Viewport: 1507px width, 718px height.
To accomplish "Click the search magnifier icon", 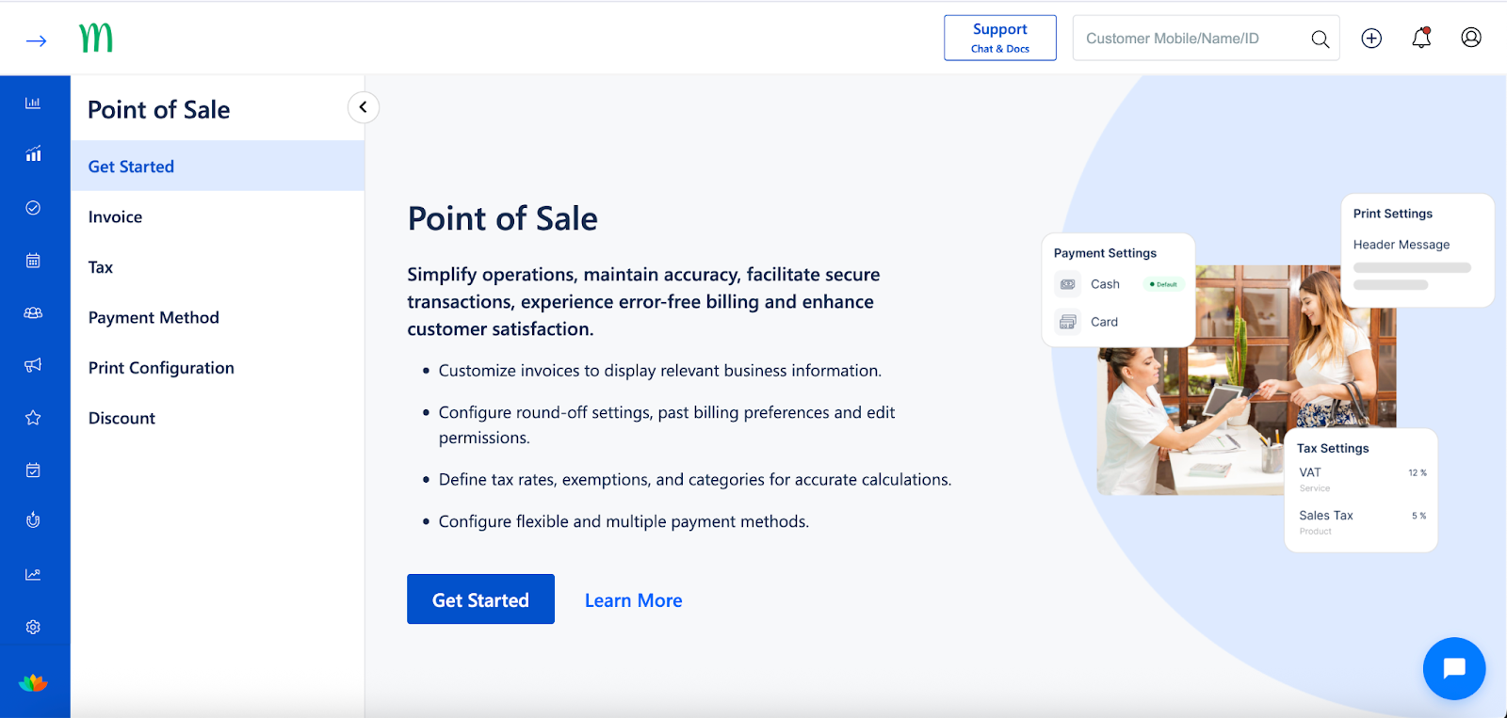I will pyautogui.click(x=1321, y=39).
